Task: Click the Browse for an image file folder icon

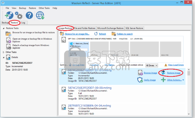Action: (62, 34)
